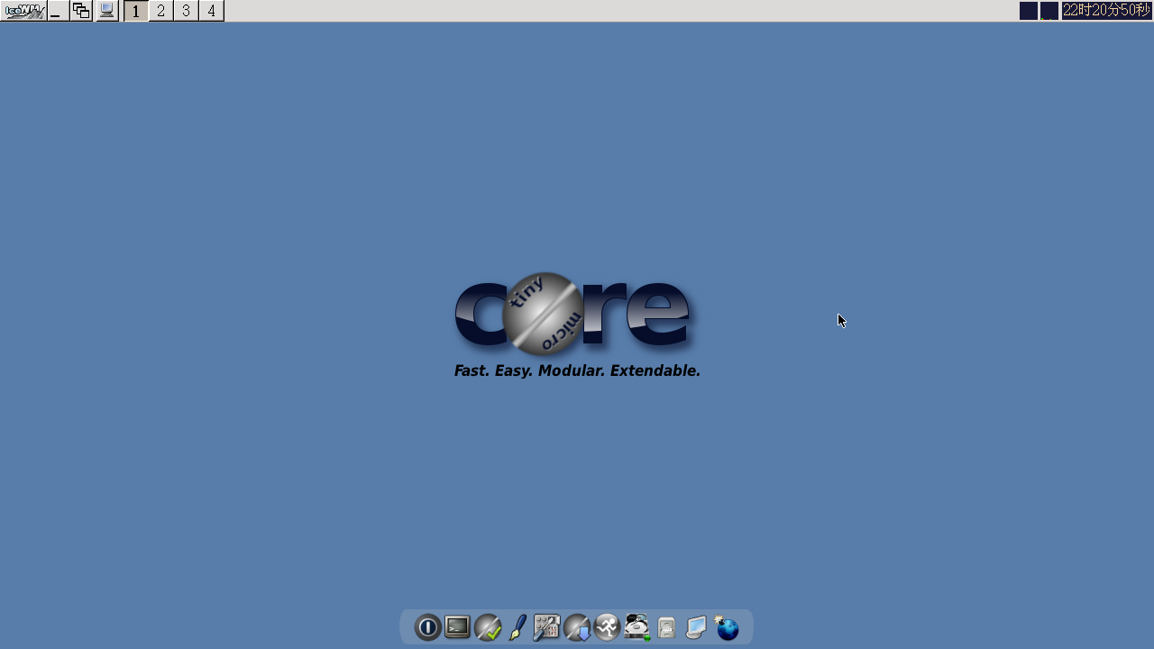Switch to workspace 1
Viewport: 1154px width, 649px height.
[136, 11]
